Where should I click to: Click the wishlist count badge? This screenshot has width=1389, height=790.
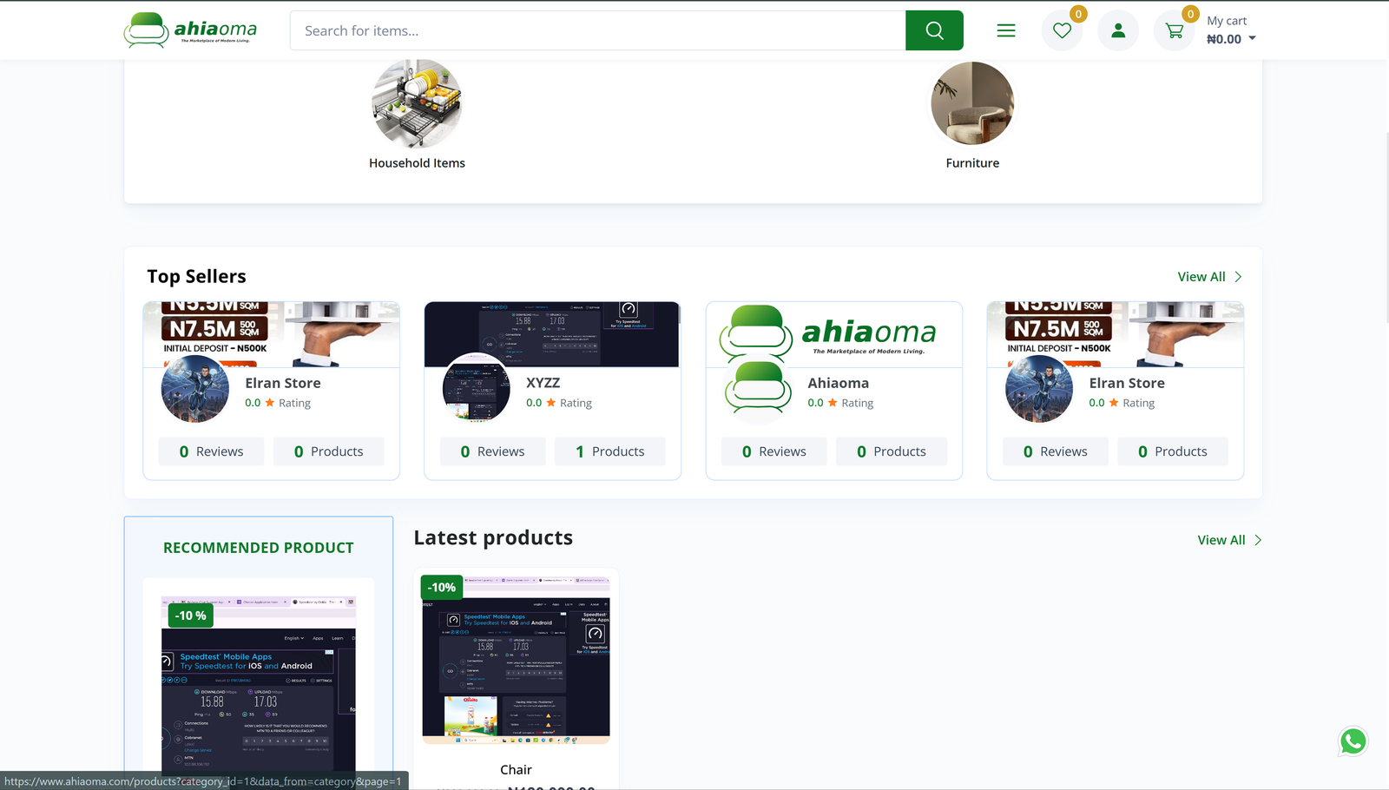(1078, 14)
